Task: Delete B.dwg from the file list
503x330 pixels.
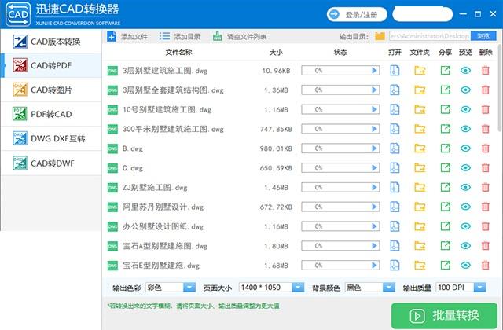Action: pos(486,148)
